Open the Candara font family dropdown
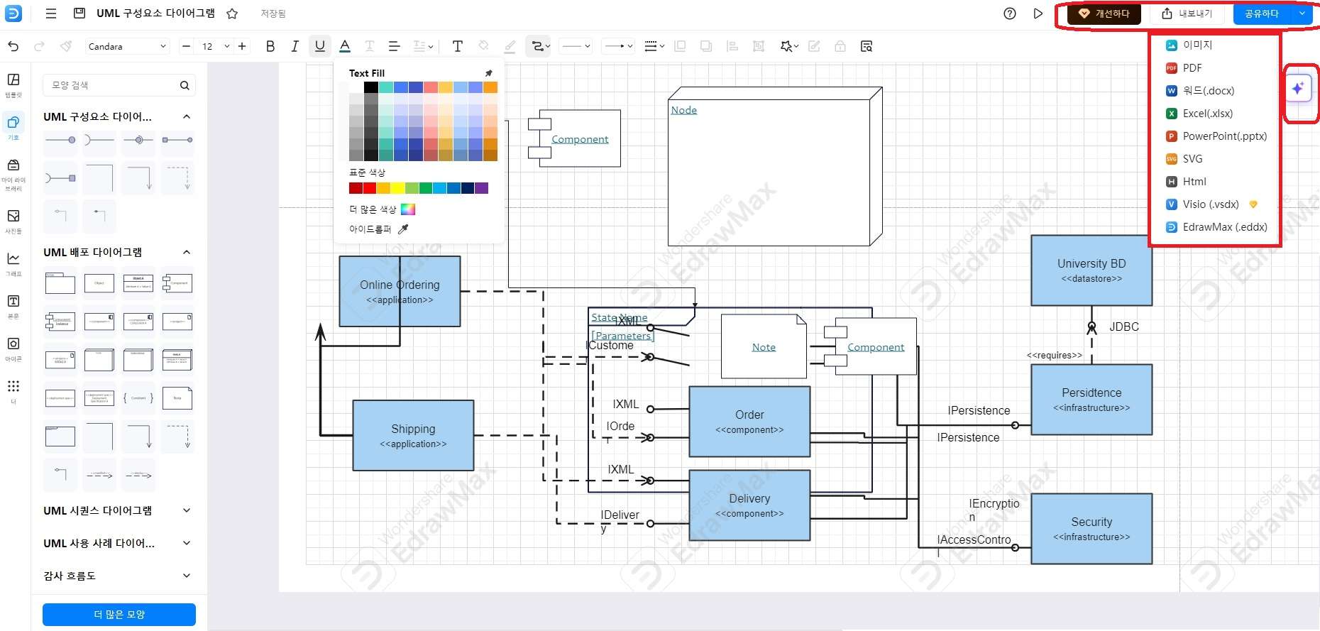Image resolution: width=1320 pixels, height=631 pixels. [127, 46]
